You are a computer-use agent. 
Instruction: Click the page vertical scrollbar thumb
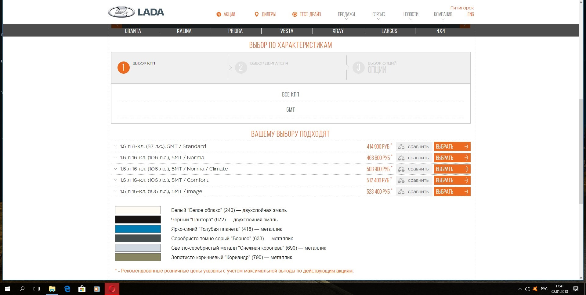(x=581, y=151)
